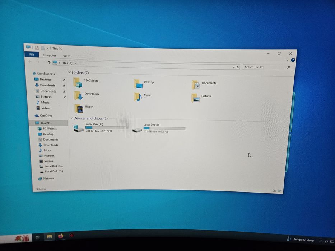
Task: Go up one level with Up arrow
Action: (49, 62)
